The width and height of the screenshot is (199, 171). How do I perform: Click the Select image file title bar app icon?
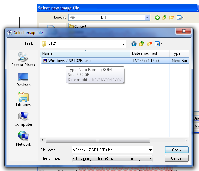[10, 33]
